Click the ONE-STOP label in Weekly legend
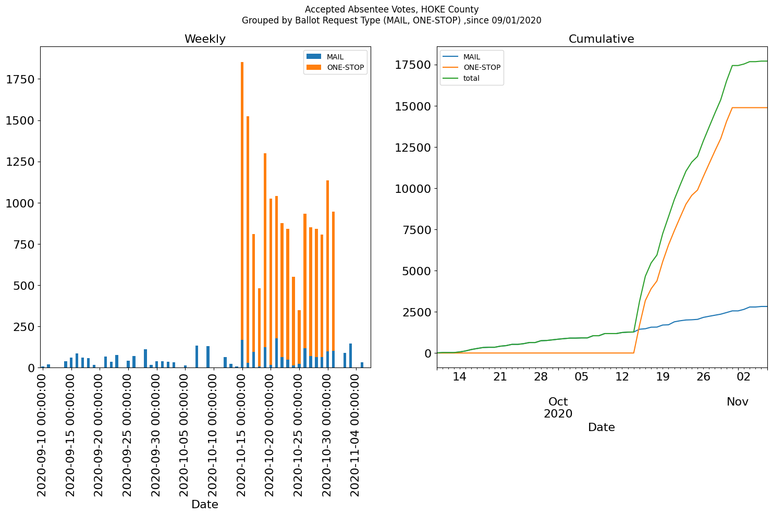Image resolution: width=772 pixels, height=515 pixels. coord(346,68)
